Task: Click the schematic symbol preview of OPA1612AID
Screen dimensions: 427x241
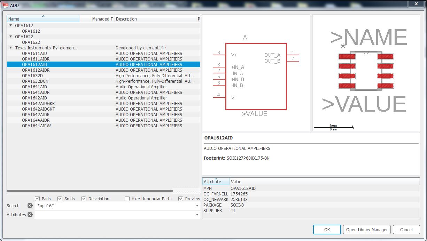Action: [256, 73]
